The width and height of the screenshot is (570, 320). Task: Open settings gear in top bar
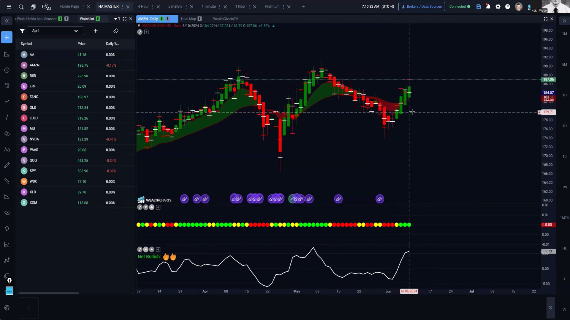click(x=498, y=7)
